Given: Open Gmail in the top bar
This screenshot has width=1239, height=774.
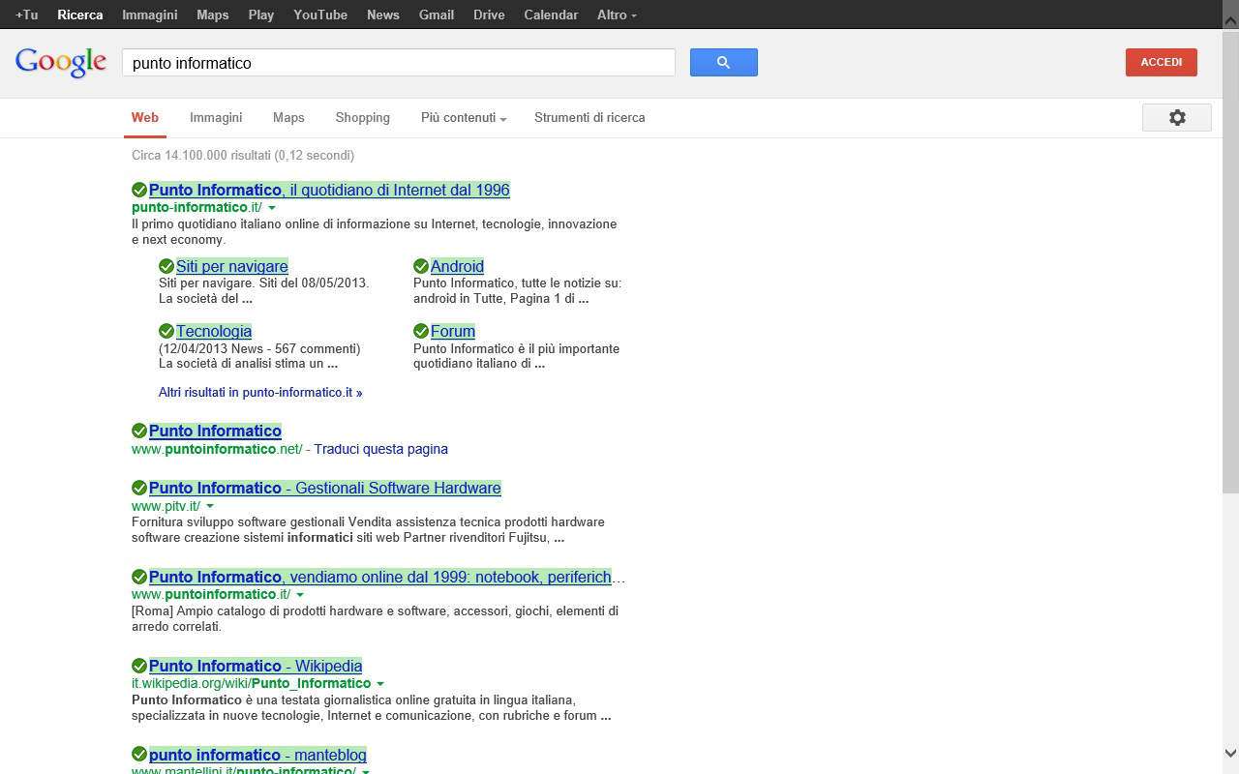Looking at the screenshot, I should (437, 15).
